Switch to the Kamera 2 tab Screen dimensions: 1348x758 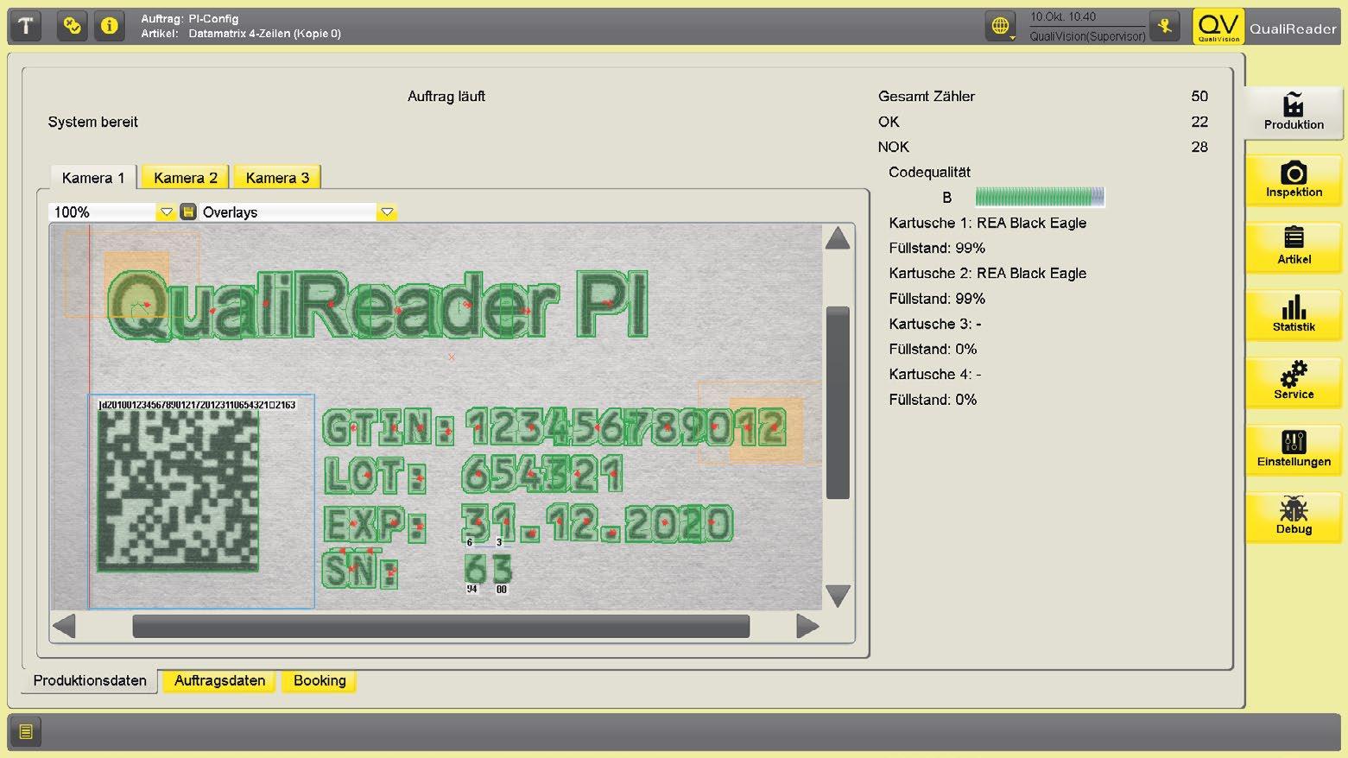186,178
